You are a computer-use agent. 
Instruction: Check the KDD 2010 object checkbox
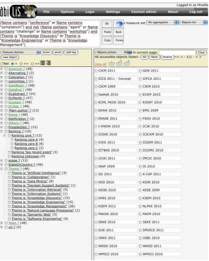[96, 182]
